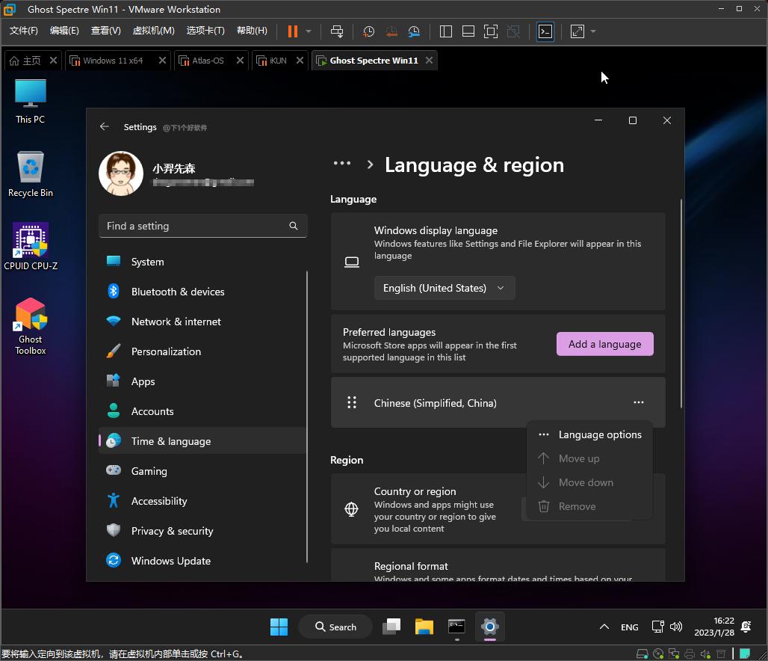Click the virtual hard disk status icon
The image size is (768, 661).
[x=642, y=653]
